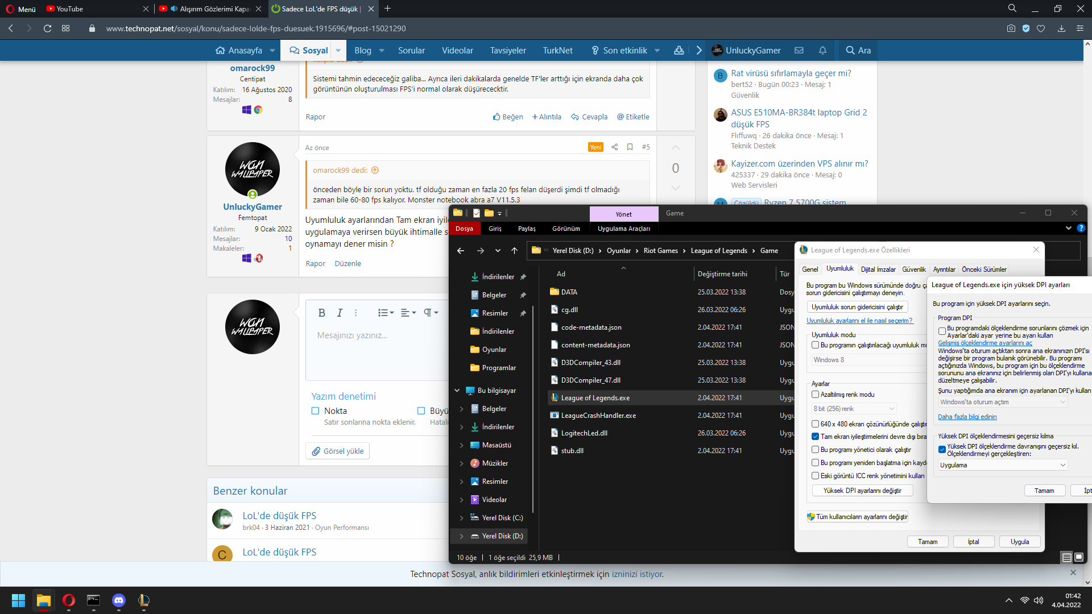Viewport: 1092px width, 614px height.
Task: Switch to the 'Dijital İmzalar' tab
Action: (x=878, y=269)
